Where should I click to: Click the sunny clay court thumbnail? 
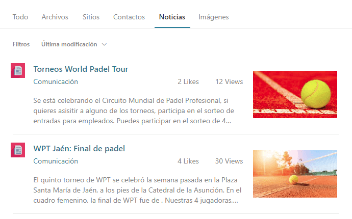[295, 174]
